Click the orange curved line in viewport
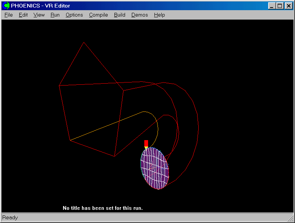Viewport: 295px width, 223px height. coord(106,126)
